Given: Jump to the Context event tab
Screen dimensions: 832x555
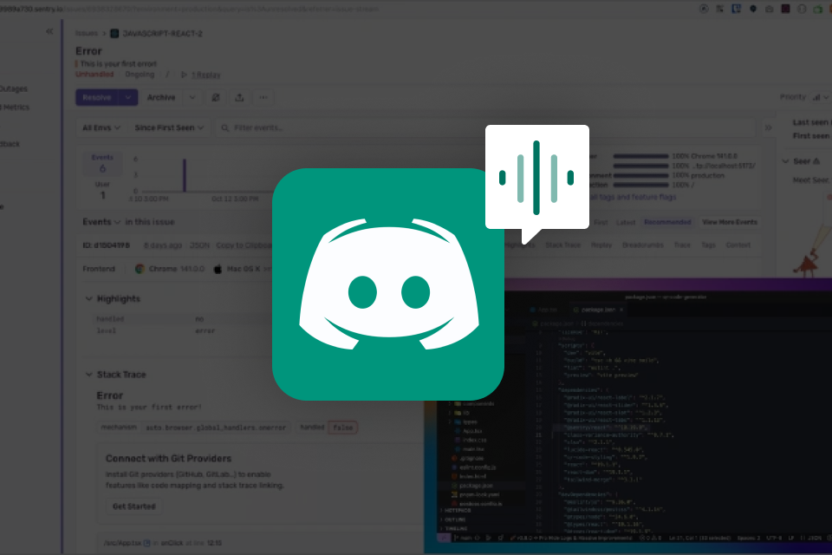Looking at the screenshot, I should tap(738, 245).
